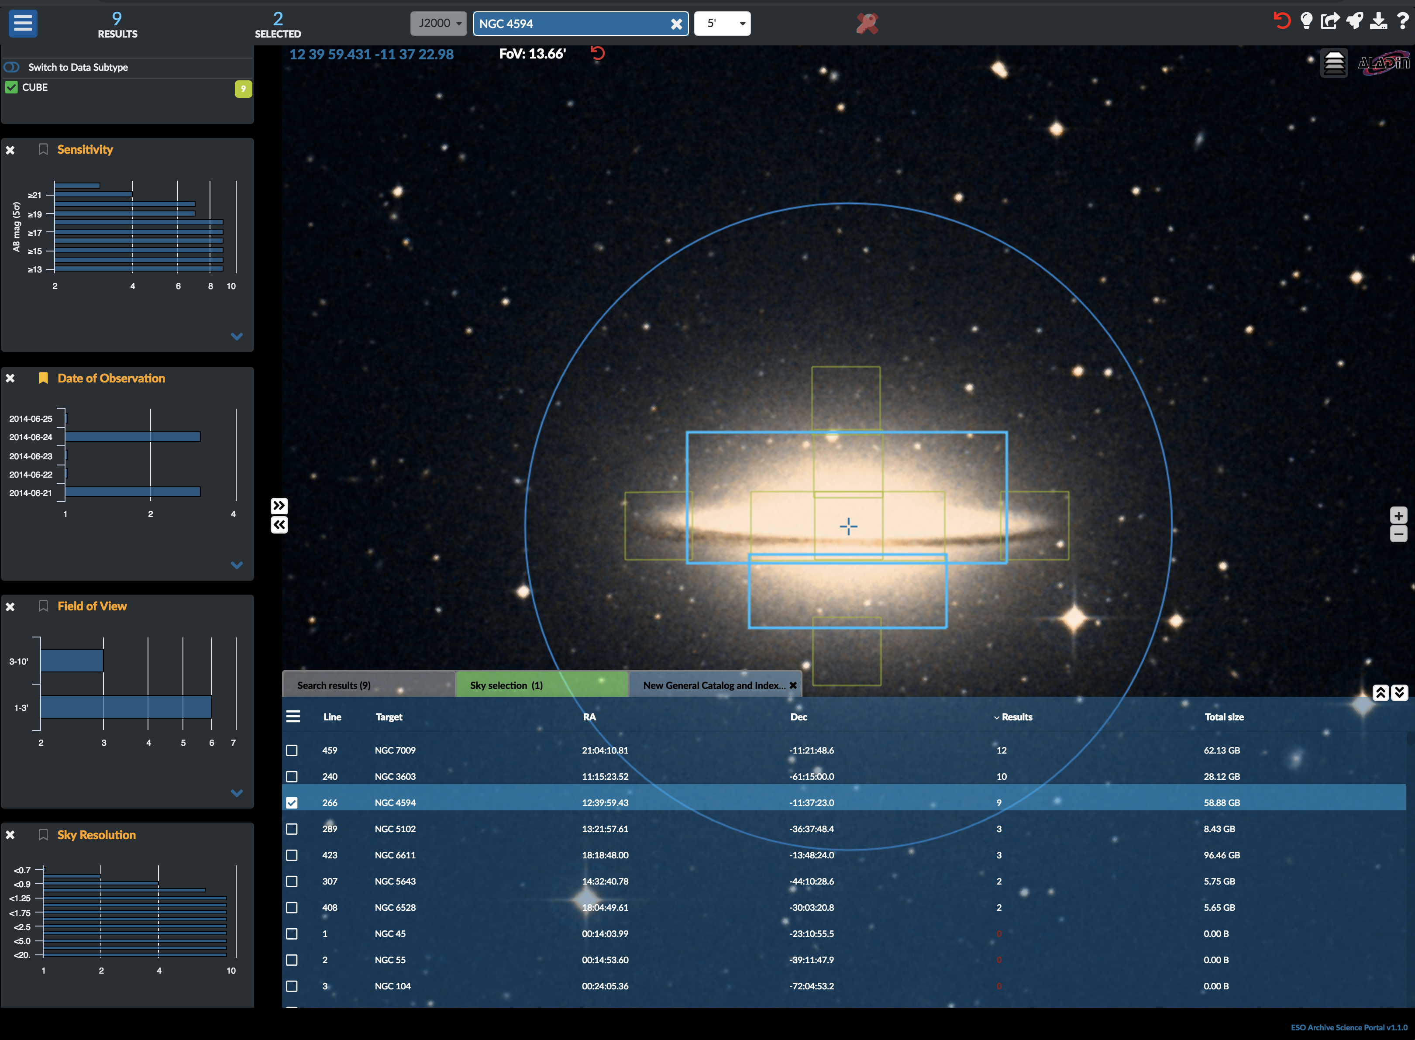Click the Line column header

point(332,717)
